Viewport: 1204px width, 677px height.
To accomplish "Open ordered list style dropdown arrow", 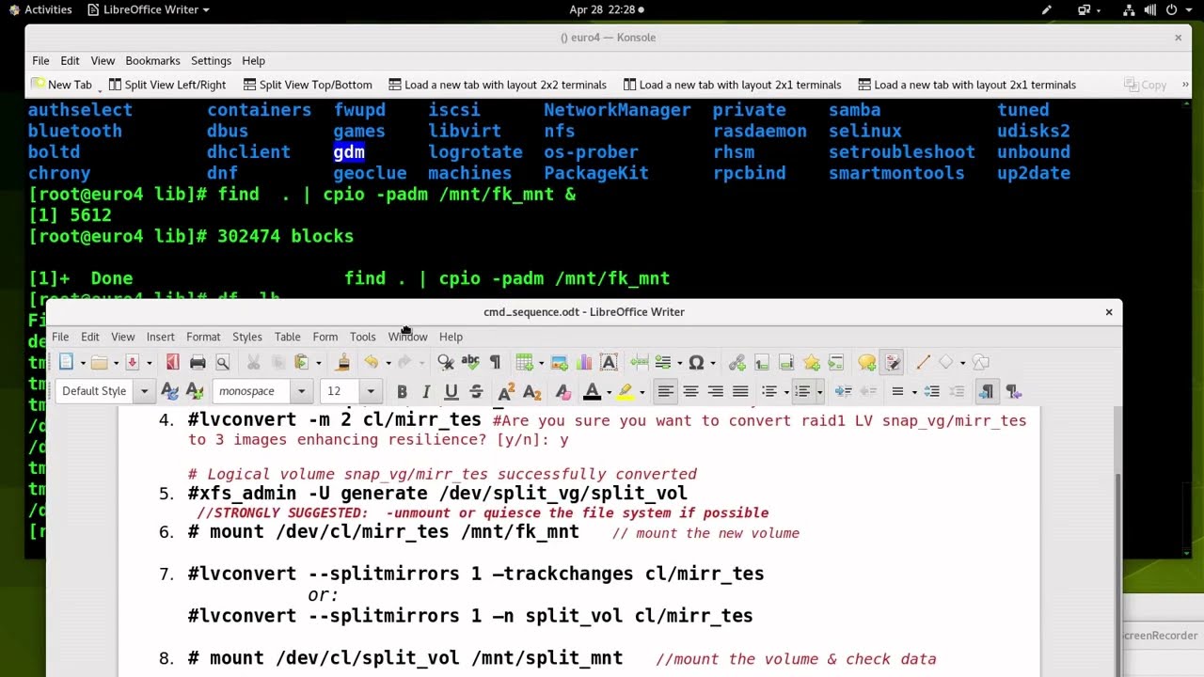I will click(819, 391).
